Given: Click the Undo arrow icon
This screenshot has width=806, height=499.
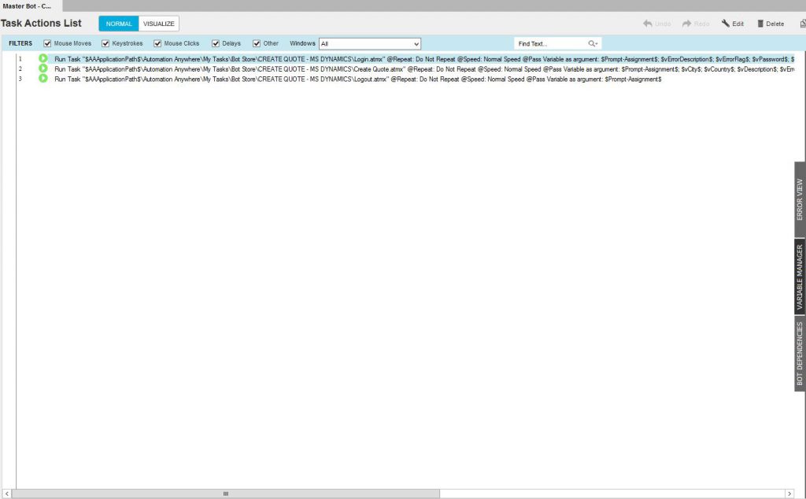Looking at the screenshot, I should (648, 24).
